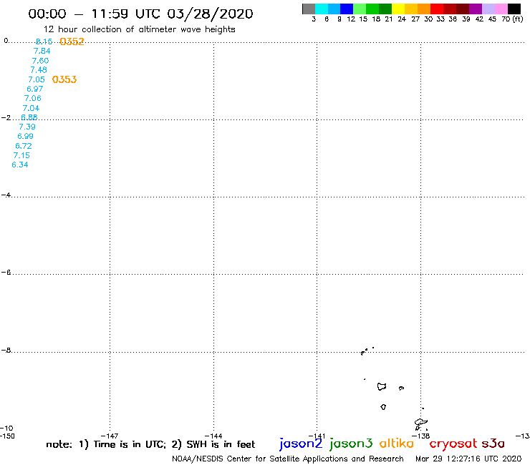530x465 pixels.
Task: Click the wave height value 8.15
Action: 44,41
